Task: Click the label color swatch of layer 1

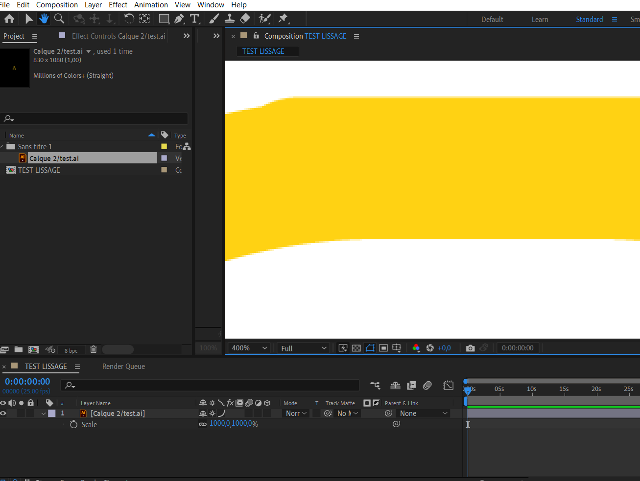Action: (x=52, y=413)
